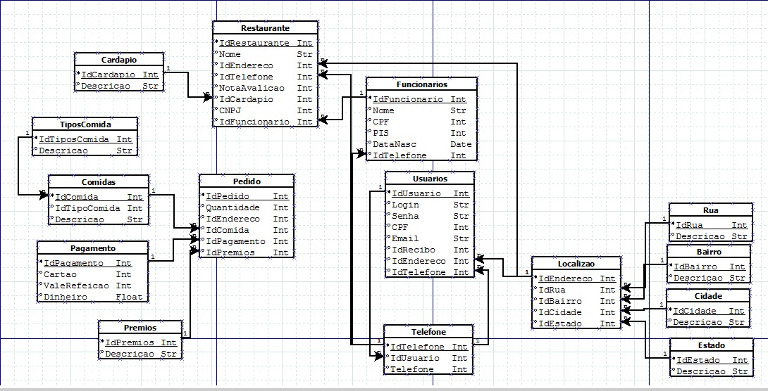Click the Cardapio table title
The width and height of the screenshot is (768, 391).
coord(118,59)
